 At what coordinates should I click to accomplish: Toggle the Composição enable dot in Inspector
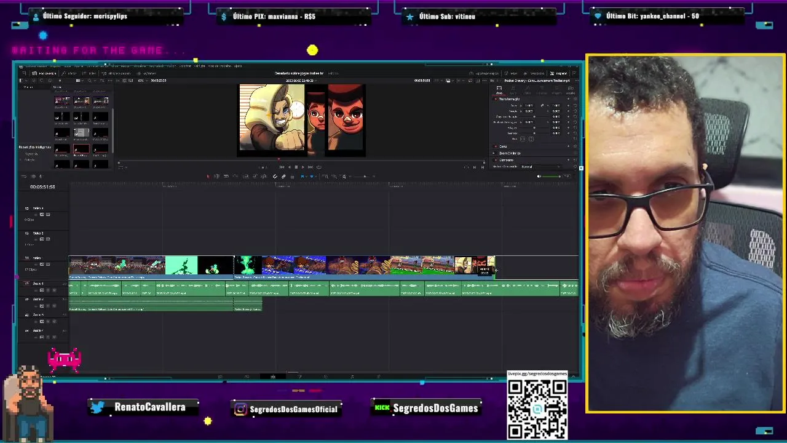[496, 160]
